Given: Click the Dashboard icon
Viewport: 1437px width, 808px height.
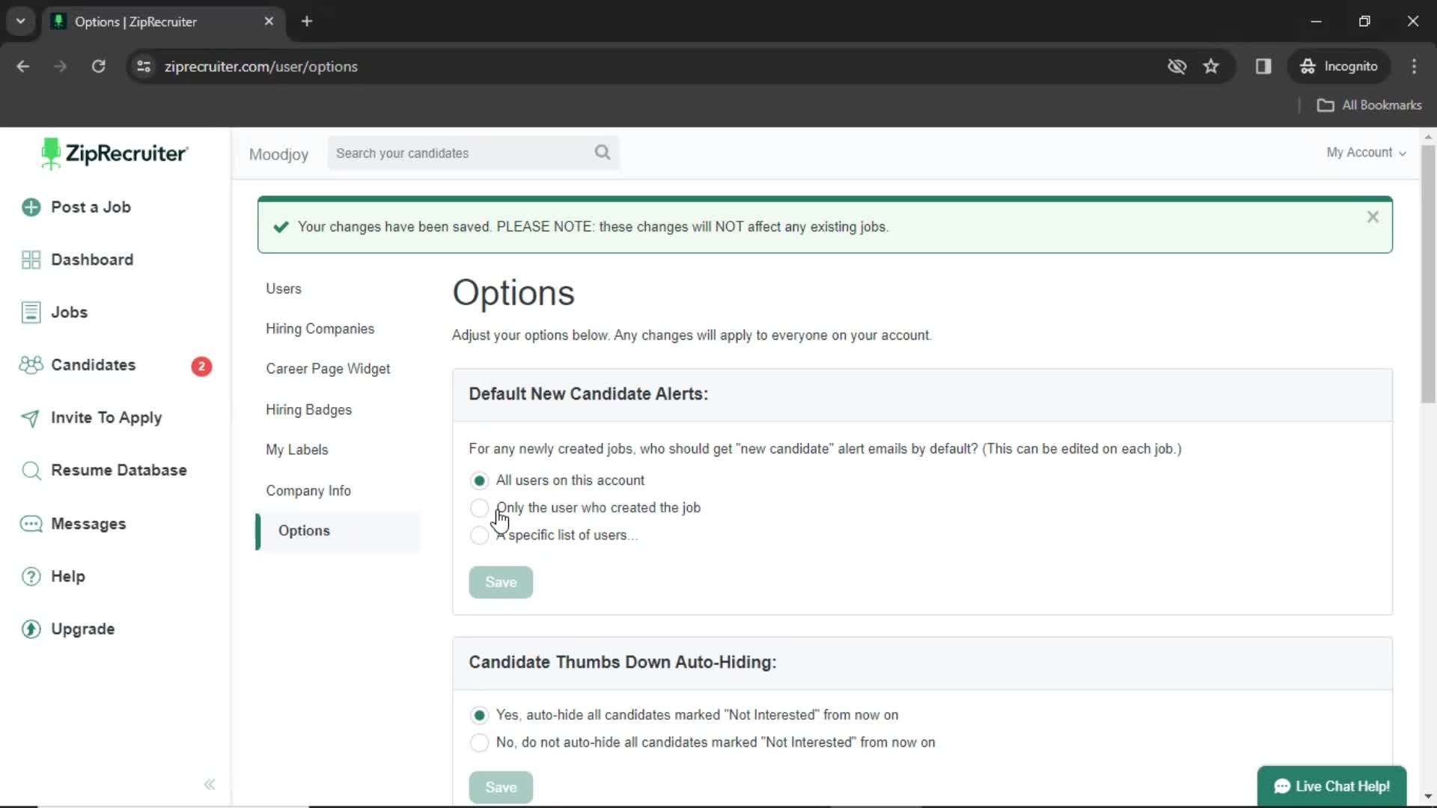Looking at the screenshot, I should click(x=30, y=260).
